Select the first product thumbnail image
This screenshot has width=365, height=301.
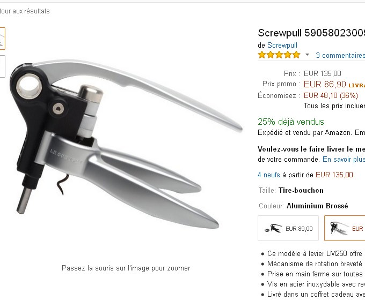2,39
